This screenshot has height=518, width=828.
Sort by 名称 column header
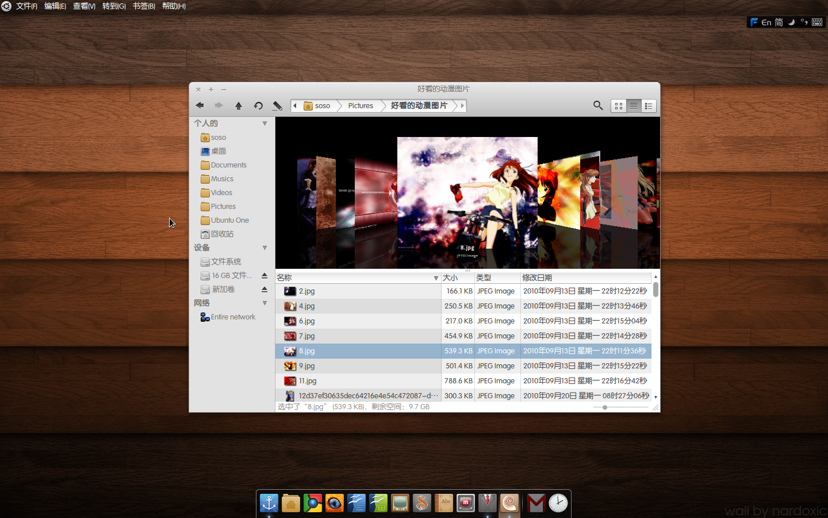(x=358, y=278)
